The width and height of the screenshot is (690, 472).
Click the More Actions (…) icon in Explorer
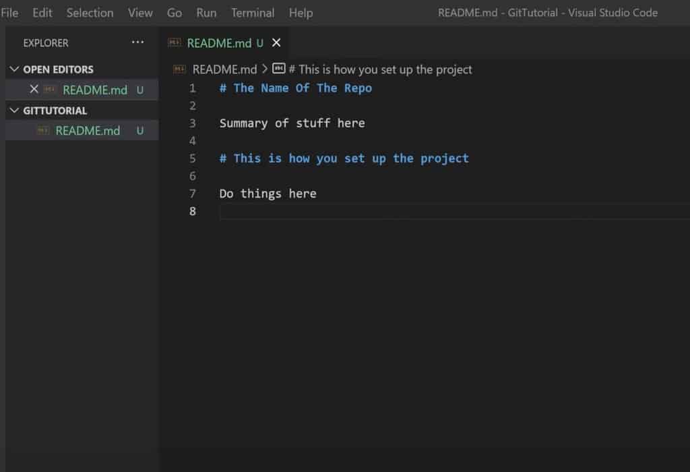coord(137,42)
